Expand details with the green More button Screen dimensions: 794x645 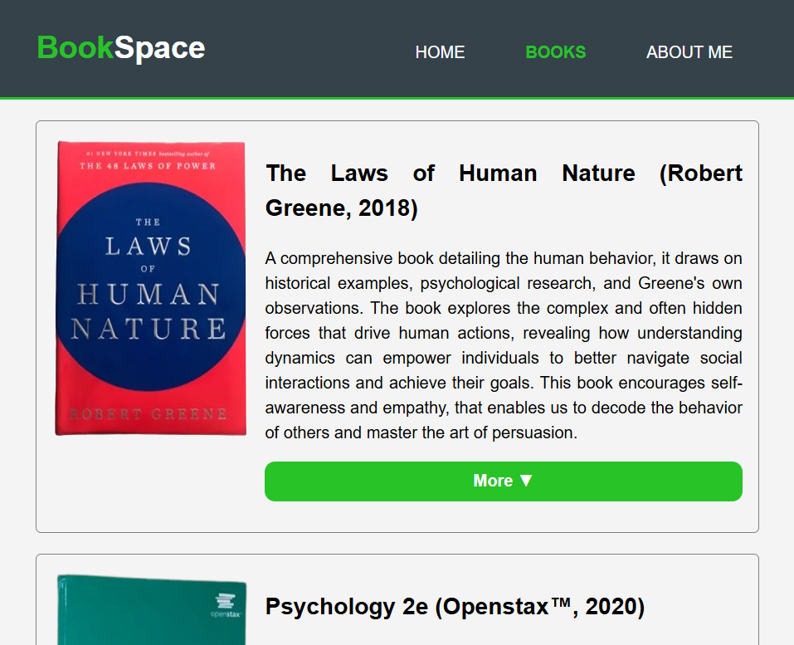503,481
